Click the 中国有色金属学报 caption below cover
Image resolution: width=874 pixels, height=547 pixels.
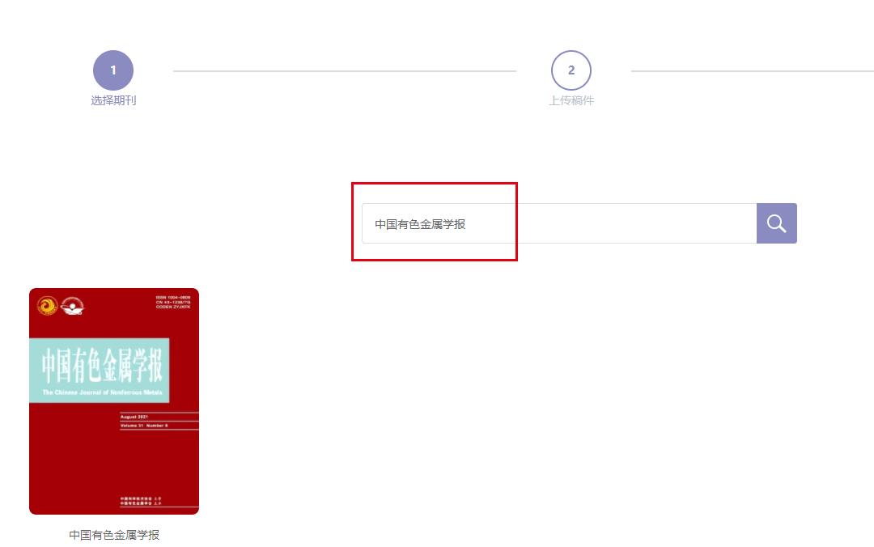click(x=114, y=536)
